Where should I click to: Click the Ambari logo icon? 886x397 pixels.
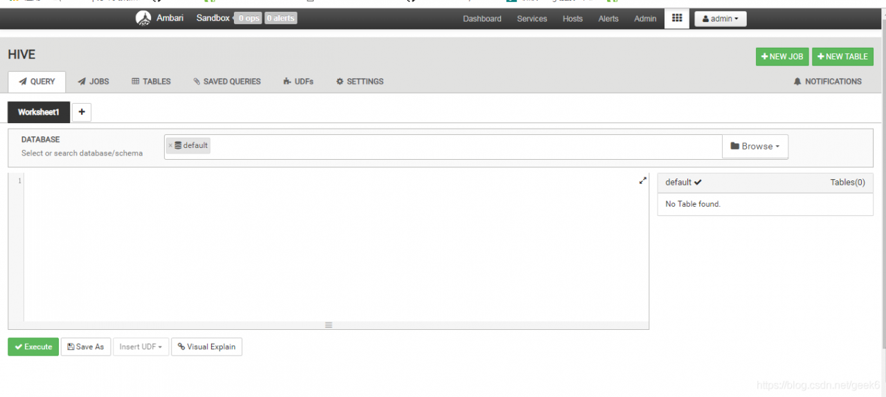[143, 19]
